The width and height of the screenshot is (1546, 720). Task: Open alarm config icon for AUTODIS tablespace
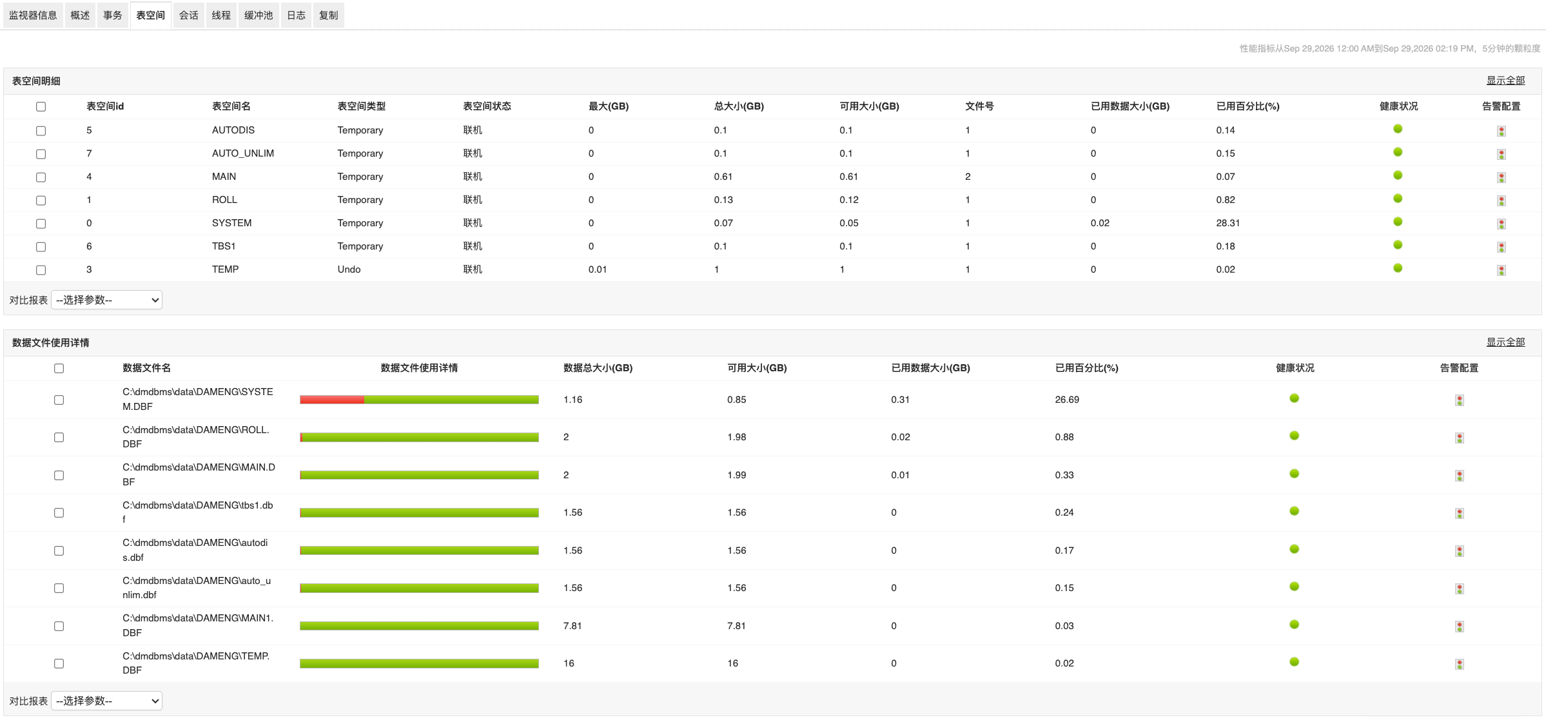coord(1501,131)
